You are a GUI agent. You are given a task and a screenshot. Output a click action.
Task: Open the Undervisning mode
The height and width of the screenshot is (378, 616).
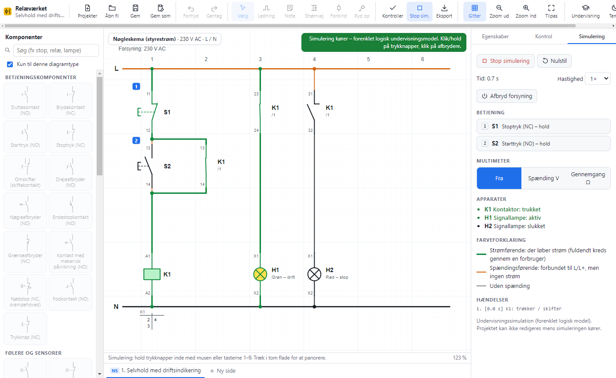coord(586,11)
